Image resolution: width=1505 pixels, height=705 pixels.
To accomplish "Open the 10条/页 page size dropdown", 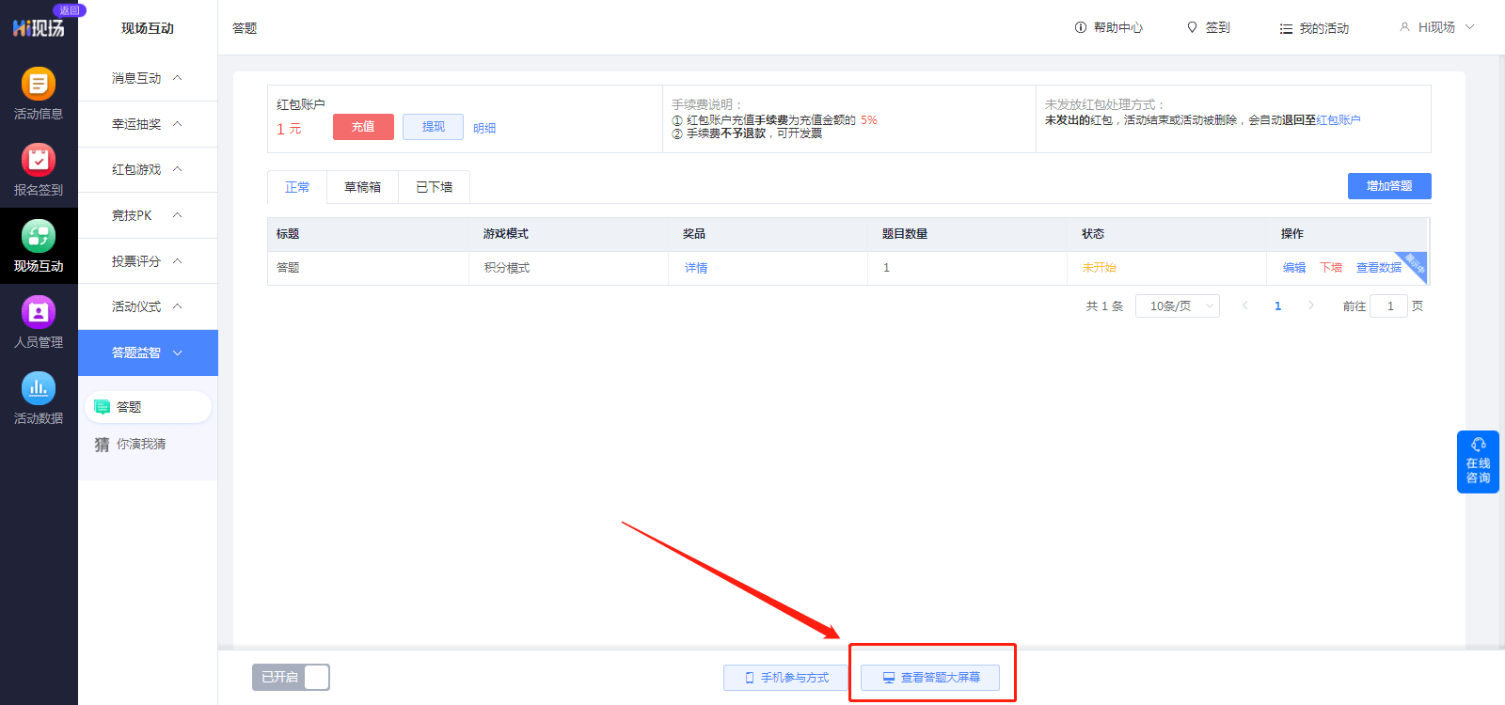I will click(x=1177, y=306).
